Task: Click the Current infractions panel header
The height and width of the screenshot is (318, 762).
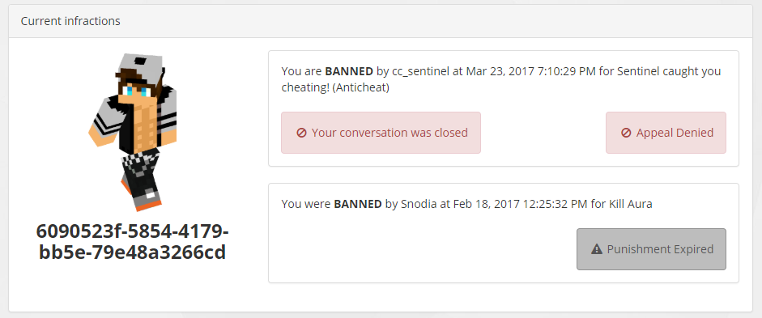Action: [381, 21]
